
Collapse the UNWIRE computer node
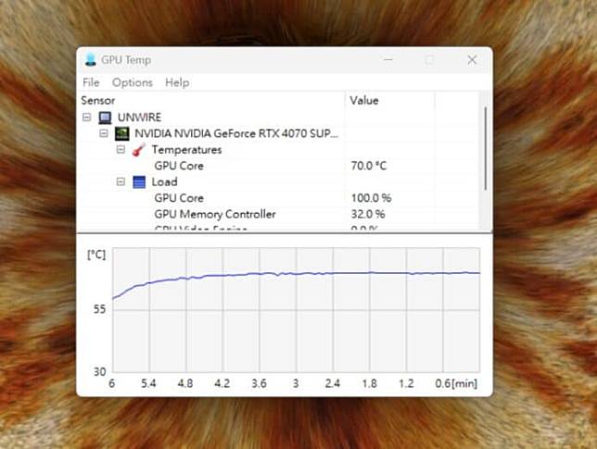(87, 117)
